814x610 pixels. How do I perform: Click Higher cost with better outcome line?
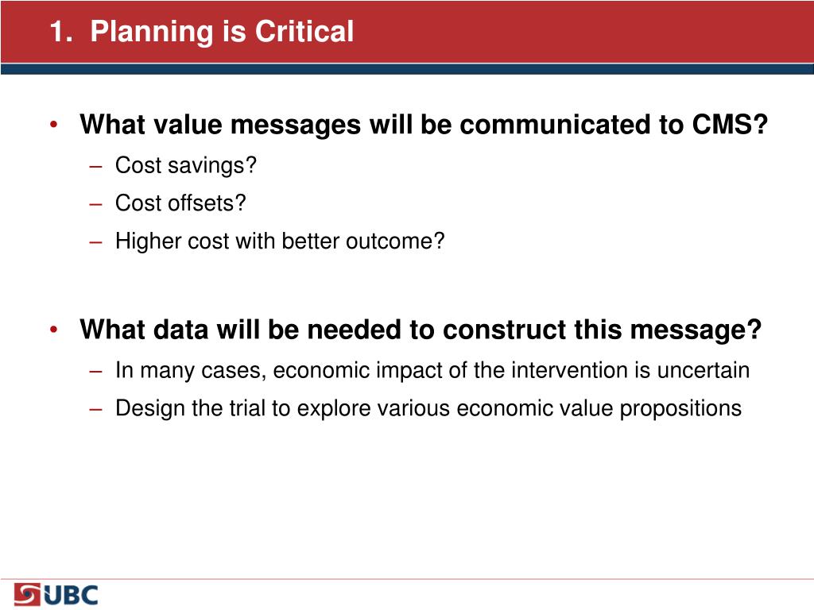280,241
